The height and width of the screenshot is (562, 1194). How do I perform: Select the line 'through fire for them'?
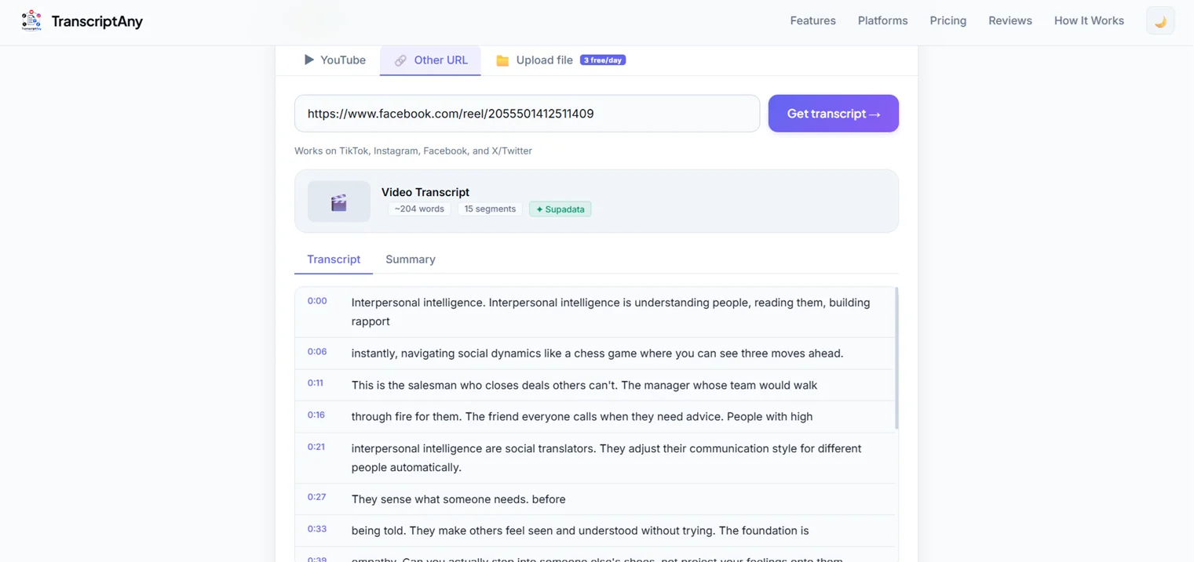coord(582,417)
